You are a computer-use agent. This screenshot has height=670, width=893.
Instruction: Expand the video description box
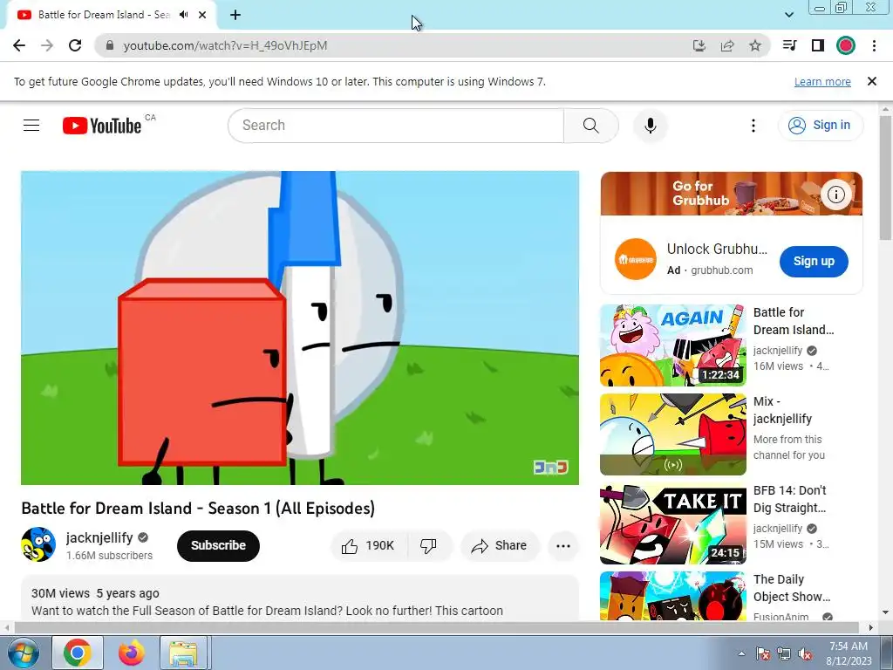coord(300,598)
